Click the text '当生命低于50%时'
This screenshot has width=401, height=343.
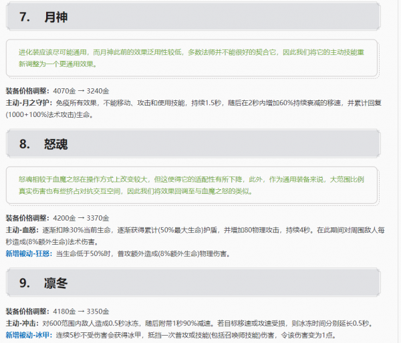pyautogui.click(x=84, y=253)
